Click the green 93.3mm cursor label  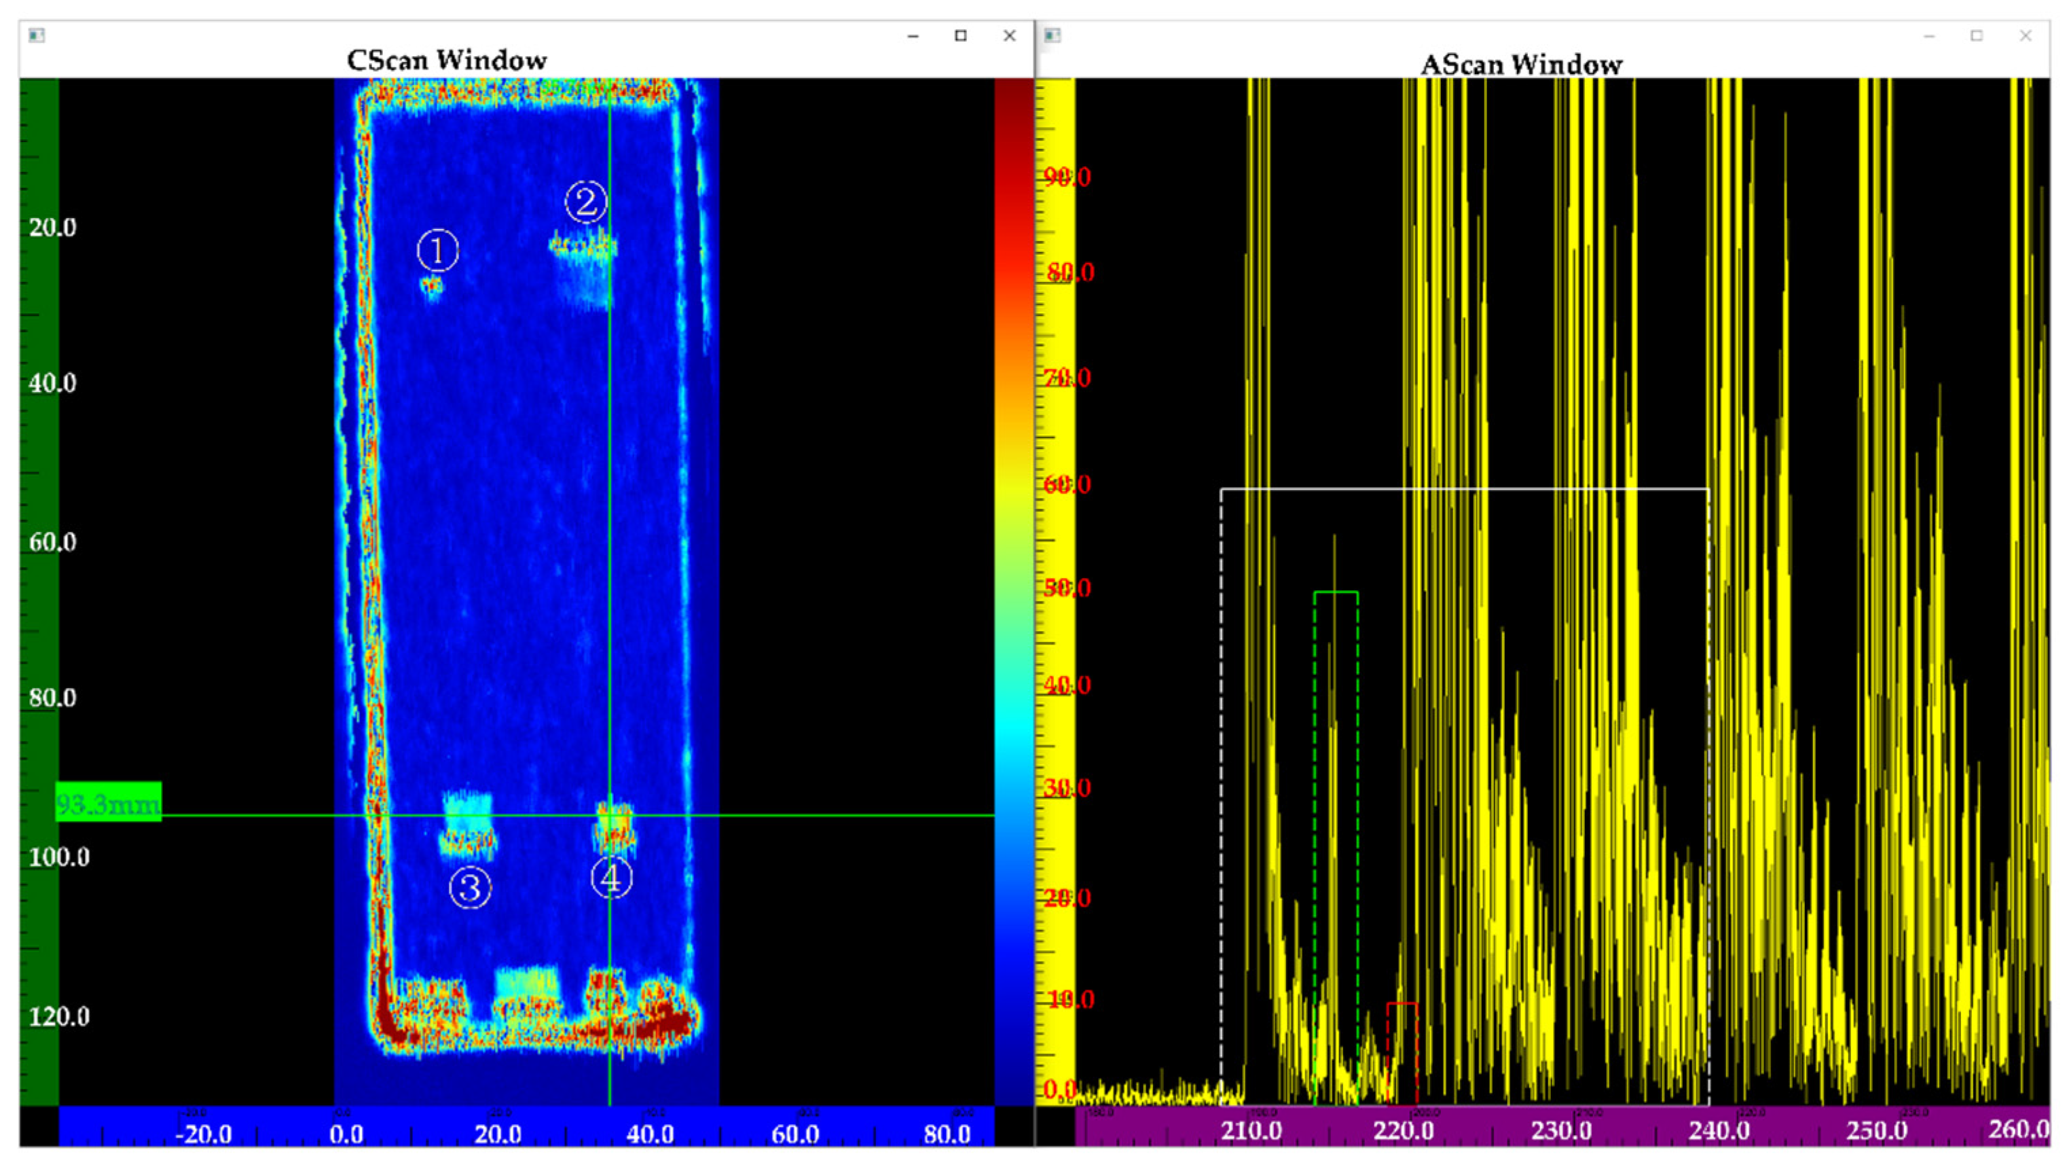(x=109, y=802)
